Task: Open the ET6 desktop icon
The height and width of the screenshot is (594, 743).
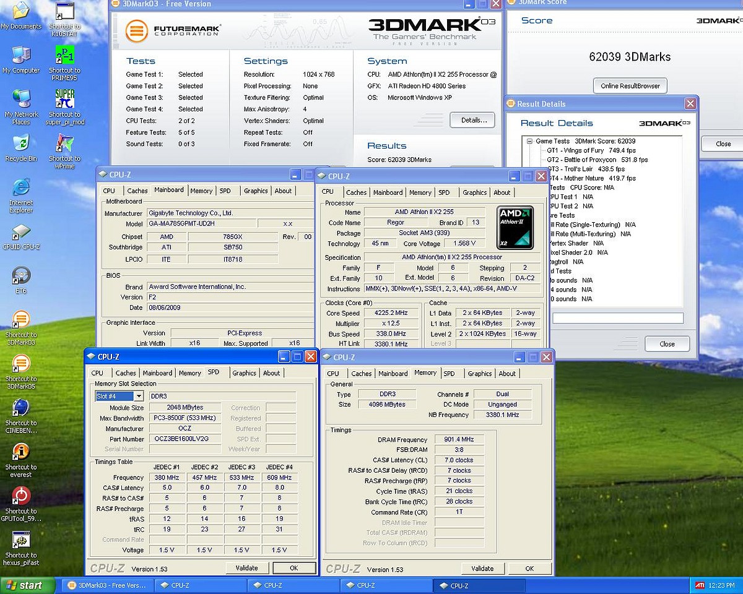Action: 20,280
